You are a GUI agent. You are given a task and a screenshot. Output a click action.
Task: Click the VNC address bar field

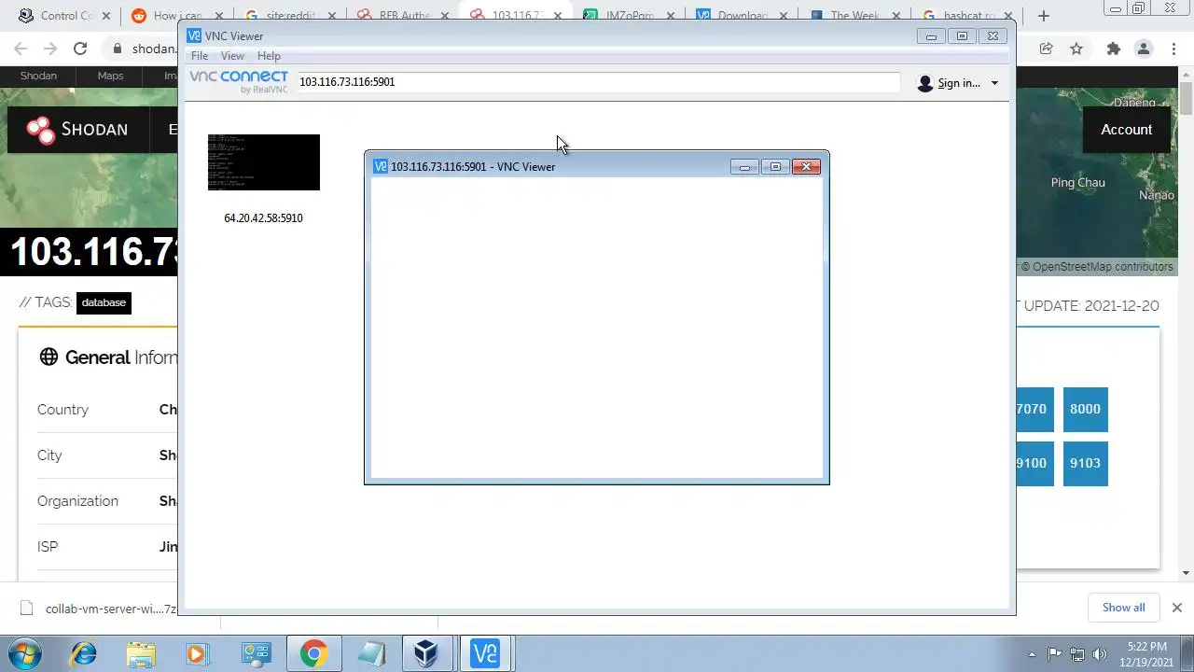(x=598, y=82)
